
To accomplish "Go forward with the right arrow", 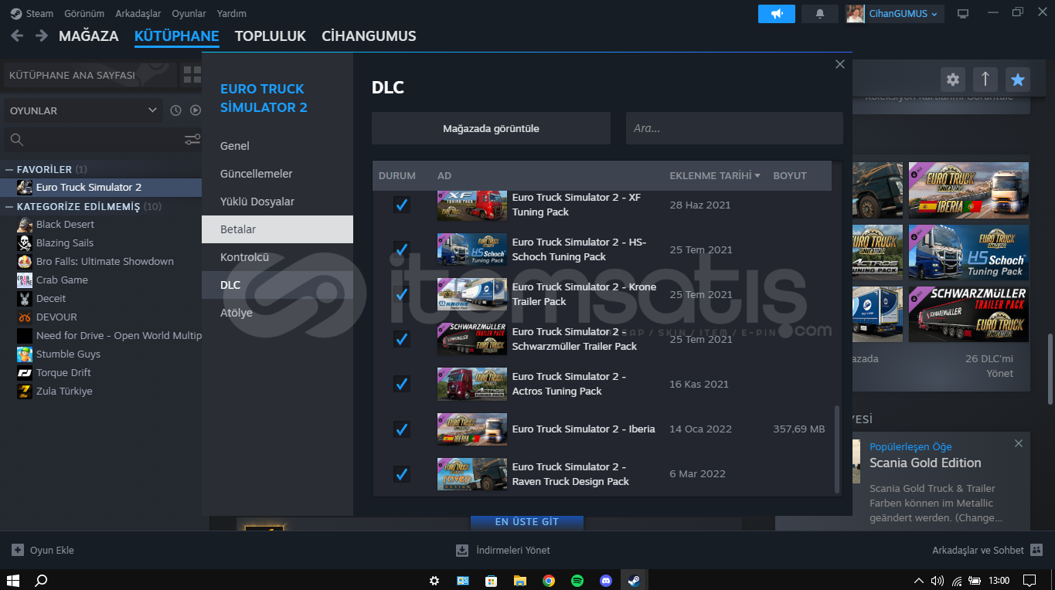I will (x=42, y=36).
